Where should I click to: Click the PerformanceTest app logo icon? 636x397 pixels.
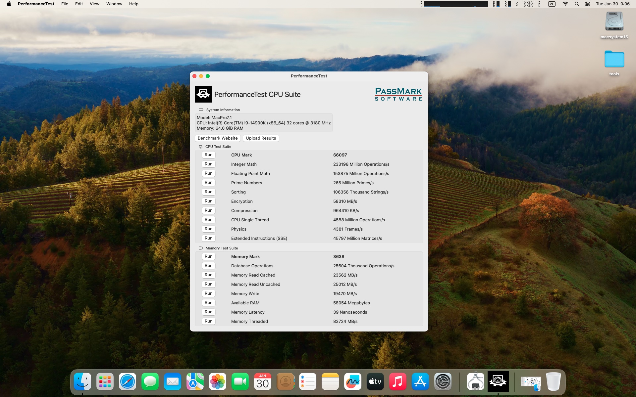click(203, 94)
